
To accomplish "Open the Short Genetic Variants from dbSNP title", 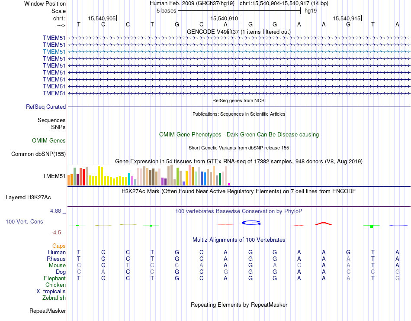I will [239, 148].
